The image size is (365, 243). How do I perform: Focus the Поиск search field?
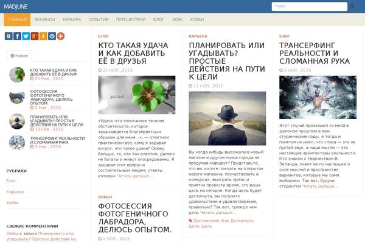pos(310,6)
